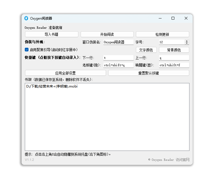The image size is (214, 179).
Task: Start reading with 开始阅读 button
Action: click(x=107, y=34)
